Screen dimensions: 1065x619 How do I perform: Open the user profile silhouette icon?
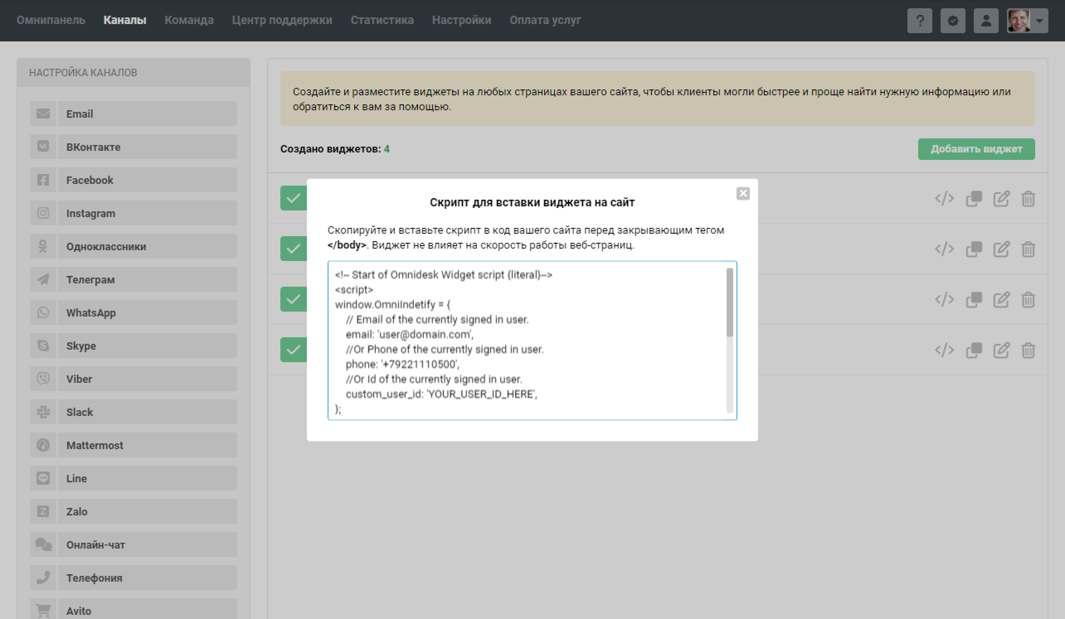coord(986,20)
